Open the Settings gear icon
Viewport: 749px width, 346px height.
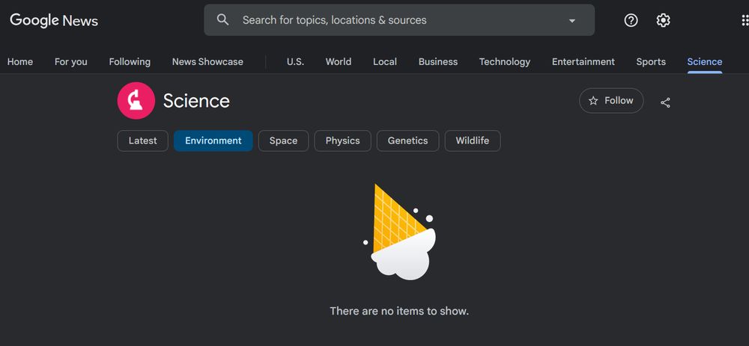point(663,20)
